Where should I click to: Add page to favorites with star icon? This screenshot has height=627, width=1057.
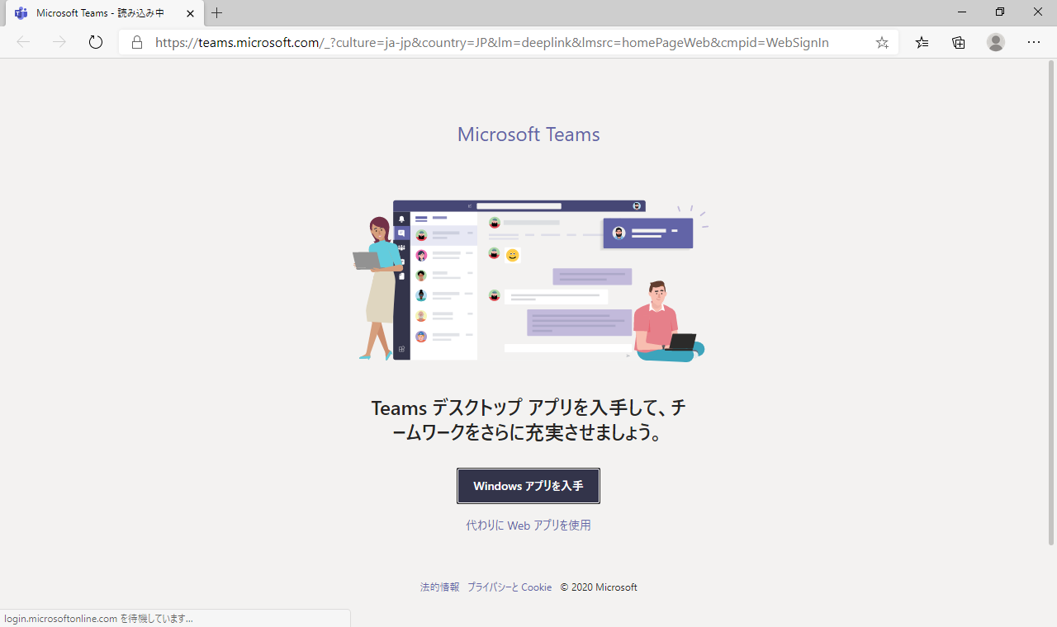882,43
